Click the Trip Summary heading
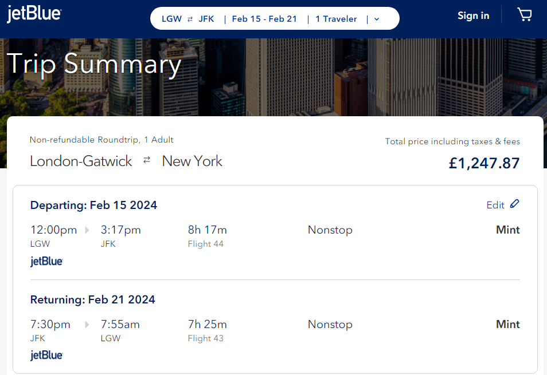Viewport: 547px width, 375px height. 94,64
